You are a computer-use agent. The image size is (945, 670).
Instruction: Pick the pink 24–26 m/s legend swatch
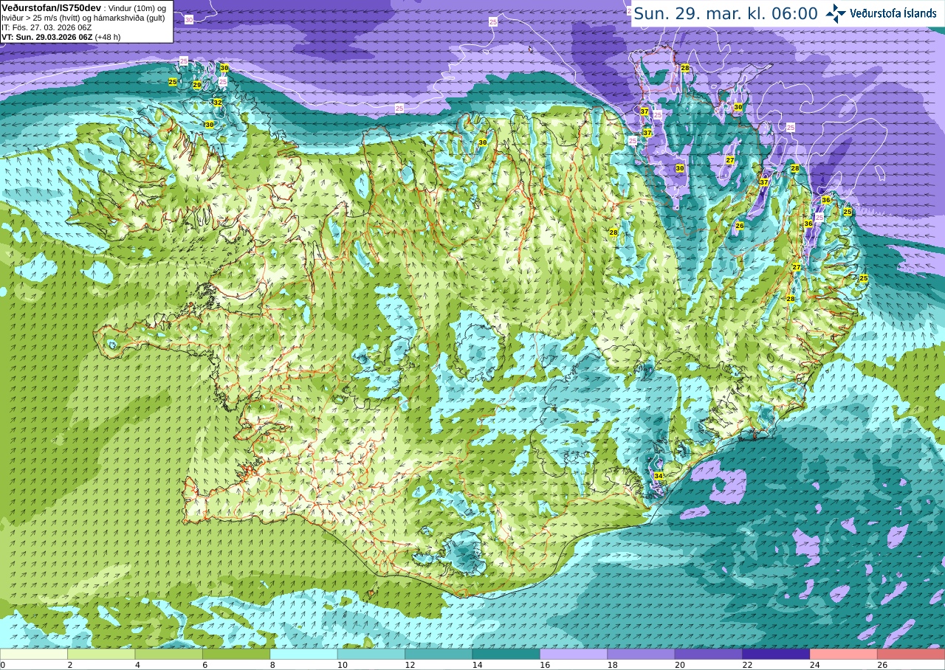[x=843, y=654]
